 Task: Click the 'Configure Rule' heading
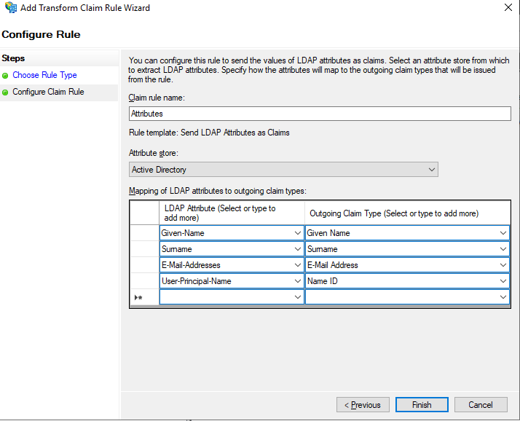coord(41,34)
